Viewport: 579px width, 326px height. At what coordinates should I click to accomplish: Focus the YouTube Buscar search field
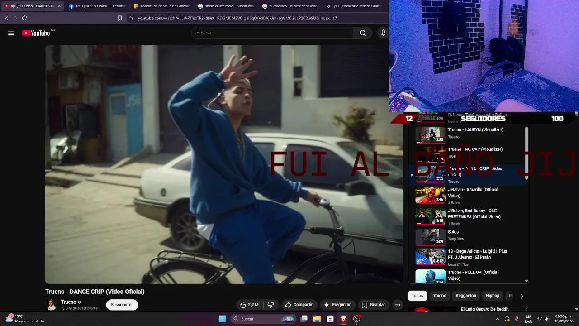pos(272,33)
